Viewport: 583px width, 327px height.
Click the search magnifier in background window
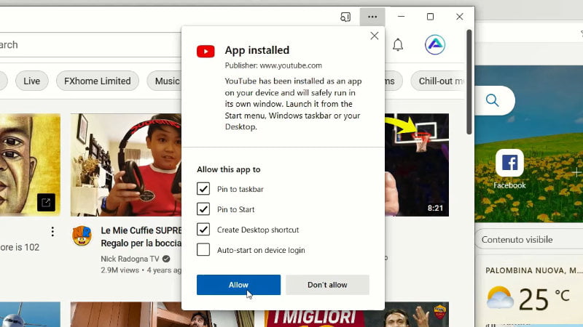(x=493, y=100)
